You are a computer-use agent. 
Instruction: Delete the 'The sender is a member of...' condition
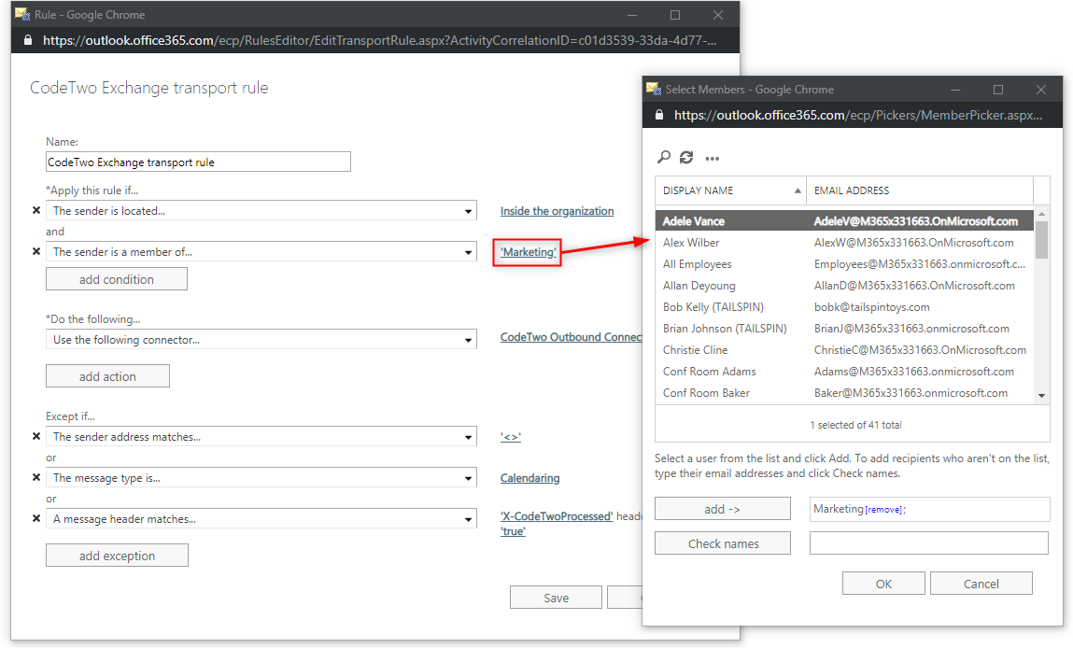point(36,251)
